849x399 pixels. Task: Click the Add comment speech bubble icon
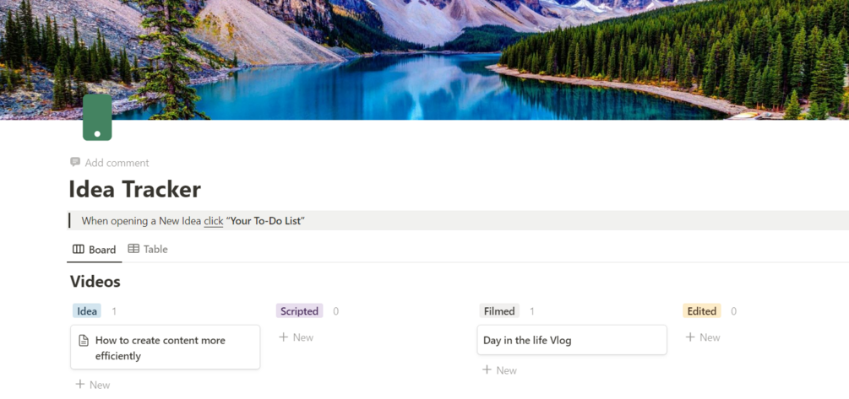[x=75, y=162]
